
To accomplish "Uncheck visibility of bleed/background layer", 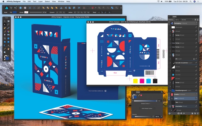I will [196, 90].
